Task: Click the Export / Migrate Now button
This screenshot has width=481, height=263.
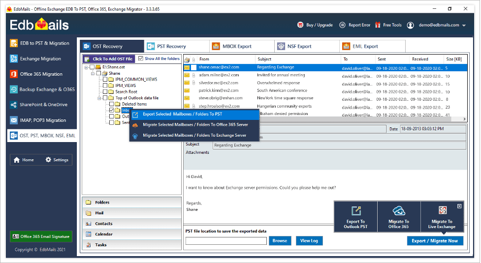Action: (435, 241)
